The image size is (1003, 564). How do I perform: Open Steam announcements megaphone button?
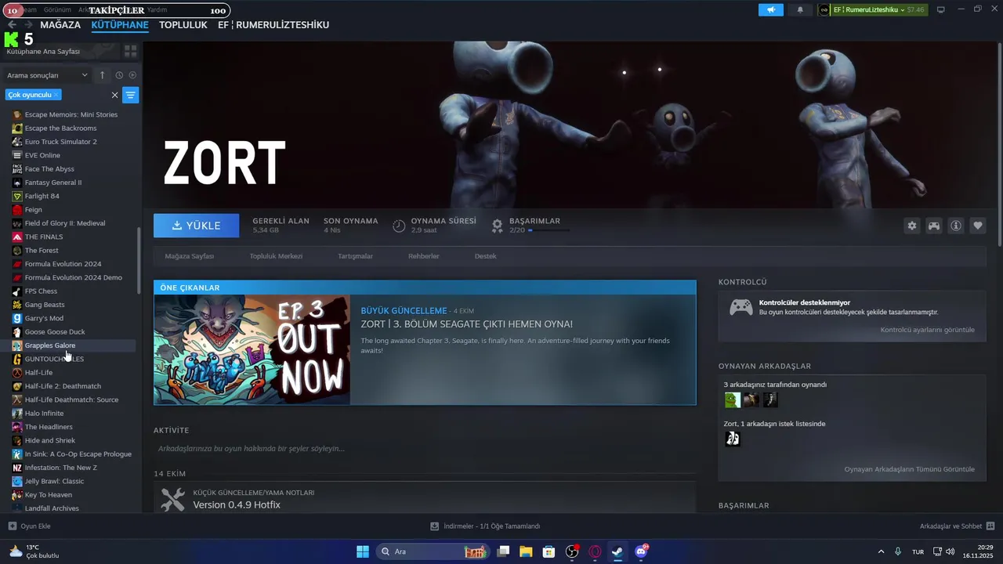pyautogui.click(x=771, y=9)
